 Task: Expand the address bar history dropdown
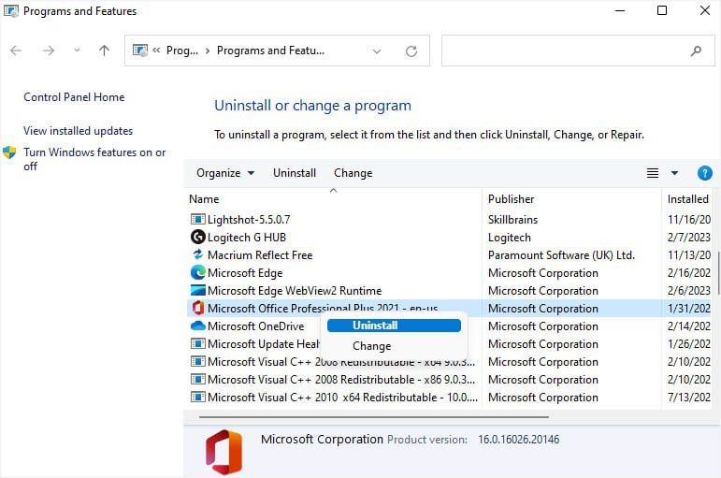377,51
